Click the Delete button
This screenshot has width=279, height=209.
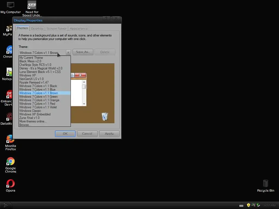105,52
